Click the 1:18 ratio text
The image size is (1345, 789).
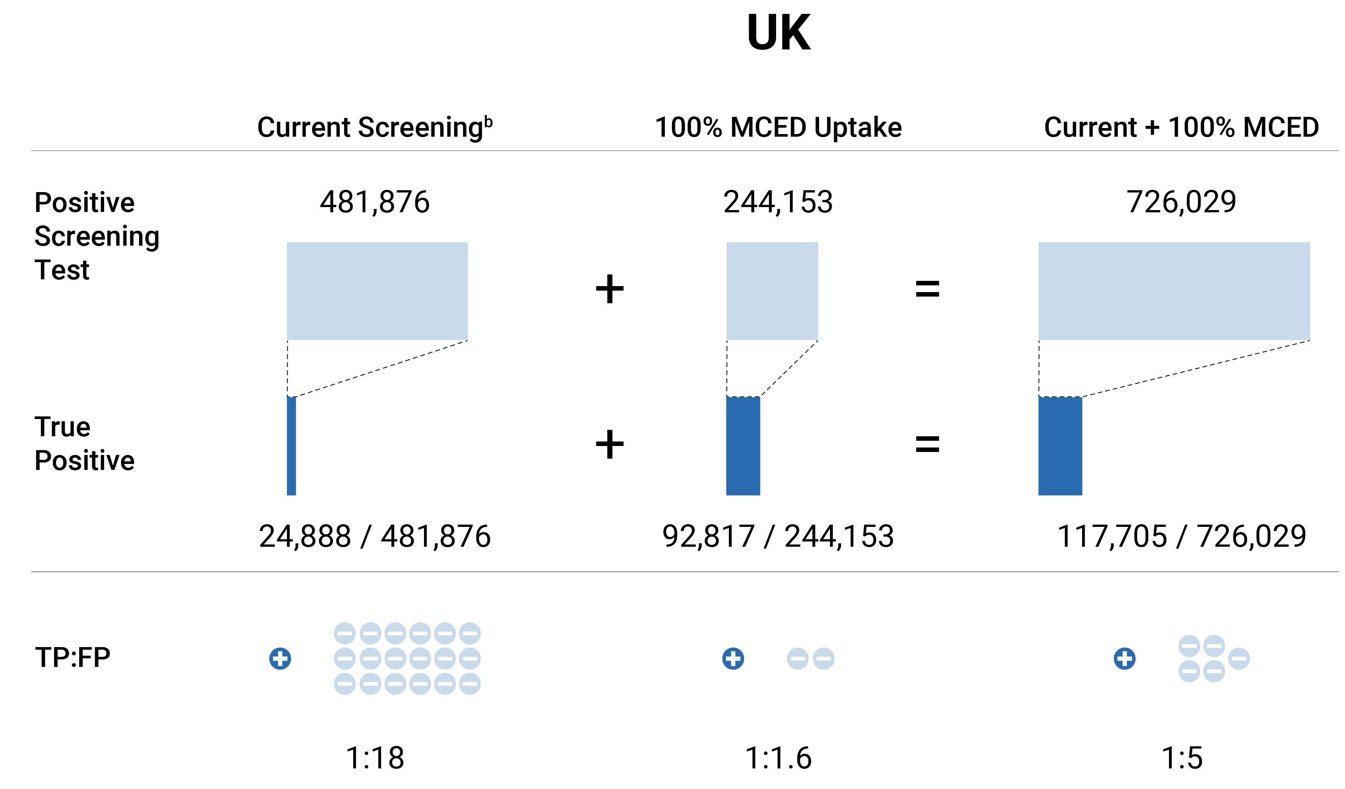[375, 758]
